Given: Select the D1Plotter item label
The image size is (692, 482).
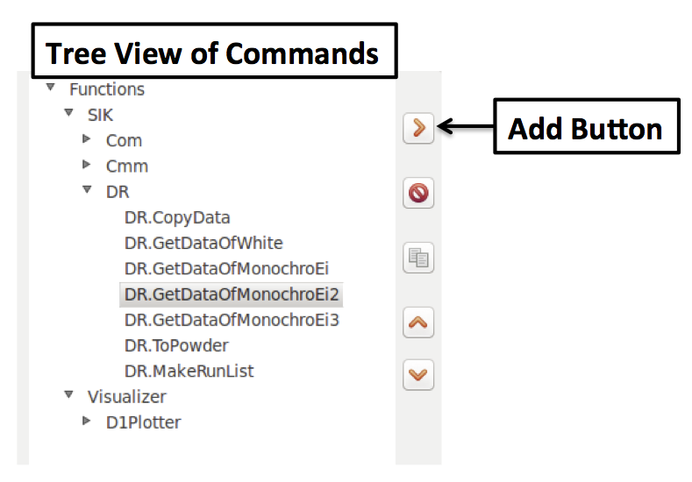Looking at the screenshot, I should (143, 422).
